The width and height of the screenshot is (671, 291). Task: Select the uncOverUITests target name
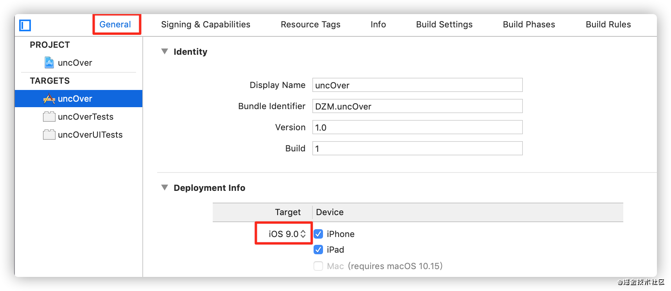point(90,135)
